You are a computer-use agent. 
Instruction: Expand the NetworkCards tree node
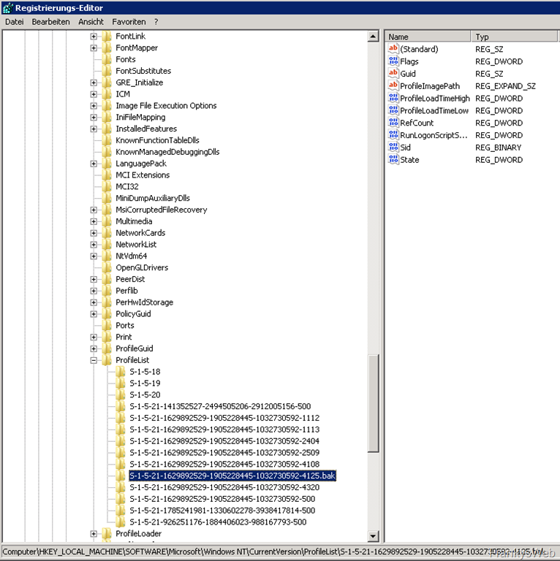click(94, 233)
